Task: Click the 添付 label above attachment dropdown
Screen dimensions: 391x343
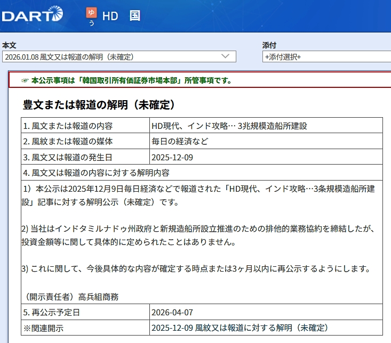Action: (x=269, y=45)
